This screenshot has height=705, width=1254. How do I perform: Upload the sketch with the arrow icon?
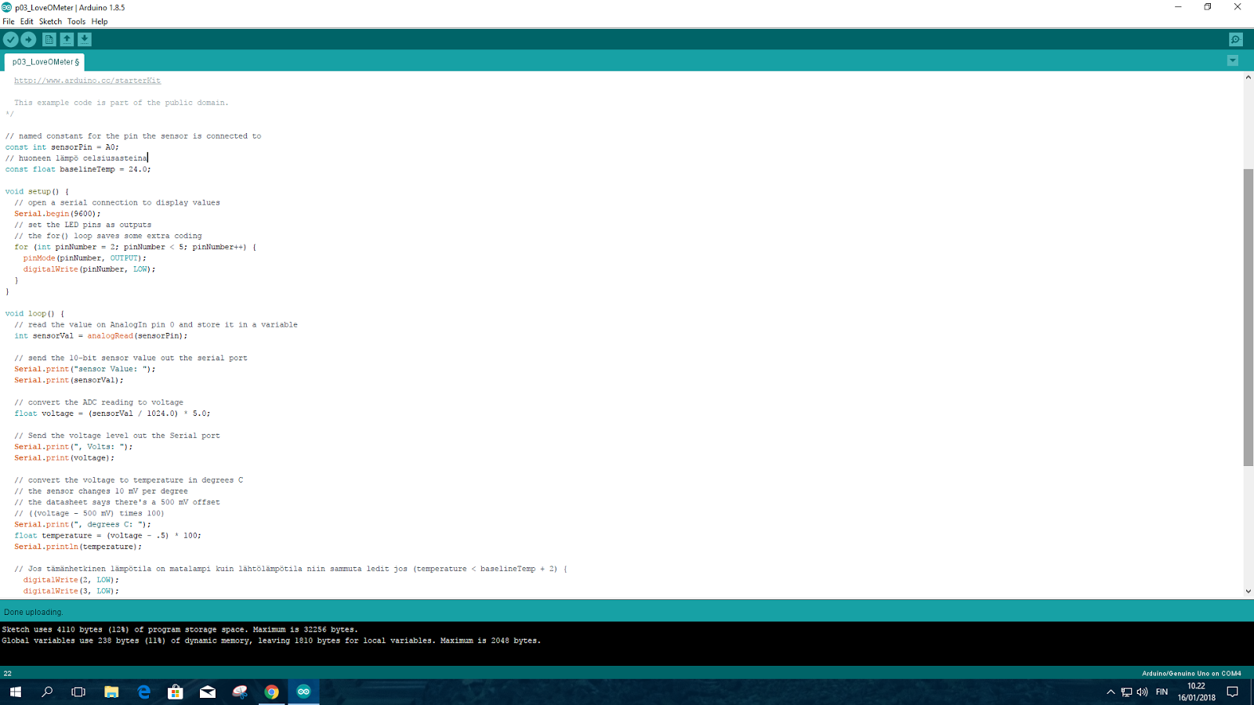(x=29, y=39)
